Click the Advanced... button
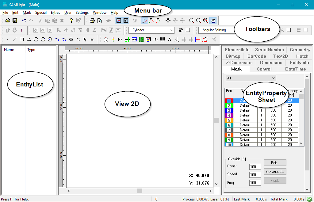 click(275, 172)
